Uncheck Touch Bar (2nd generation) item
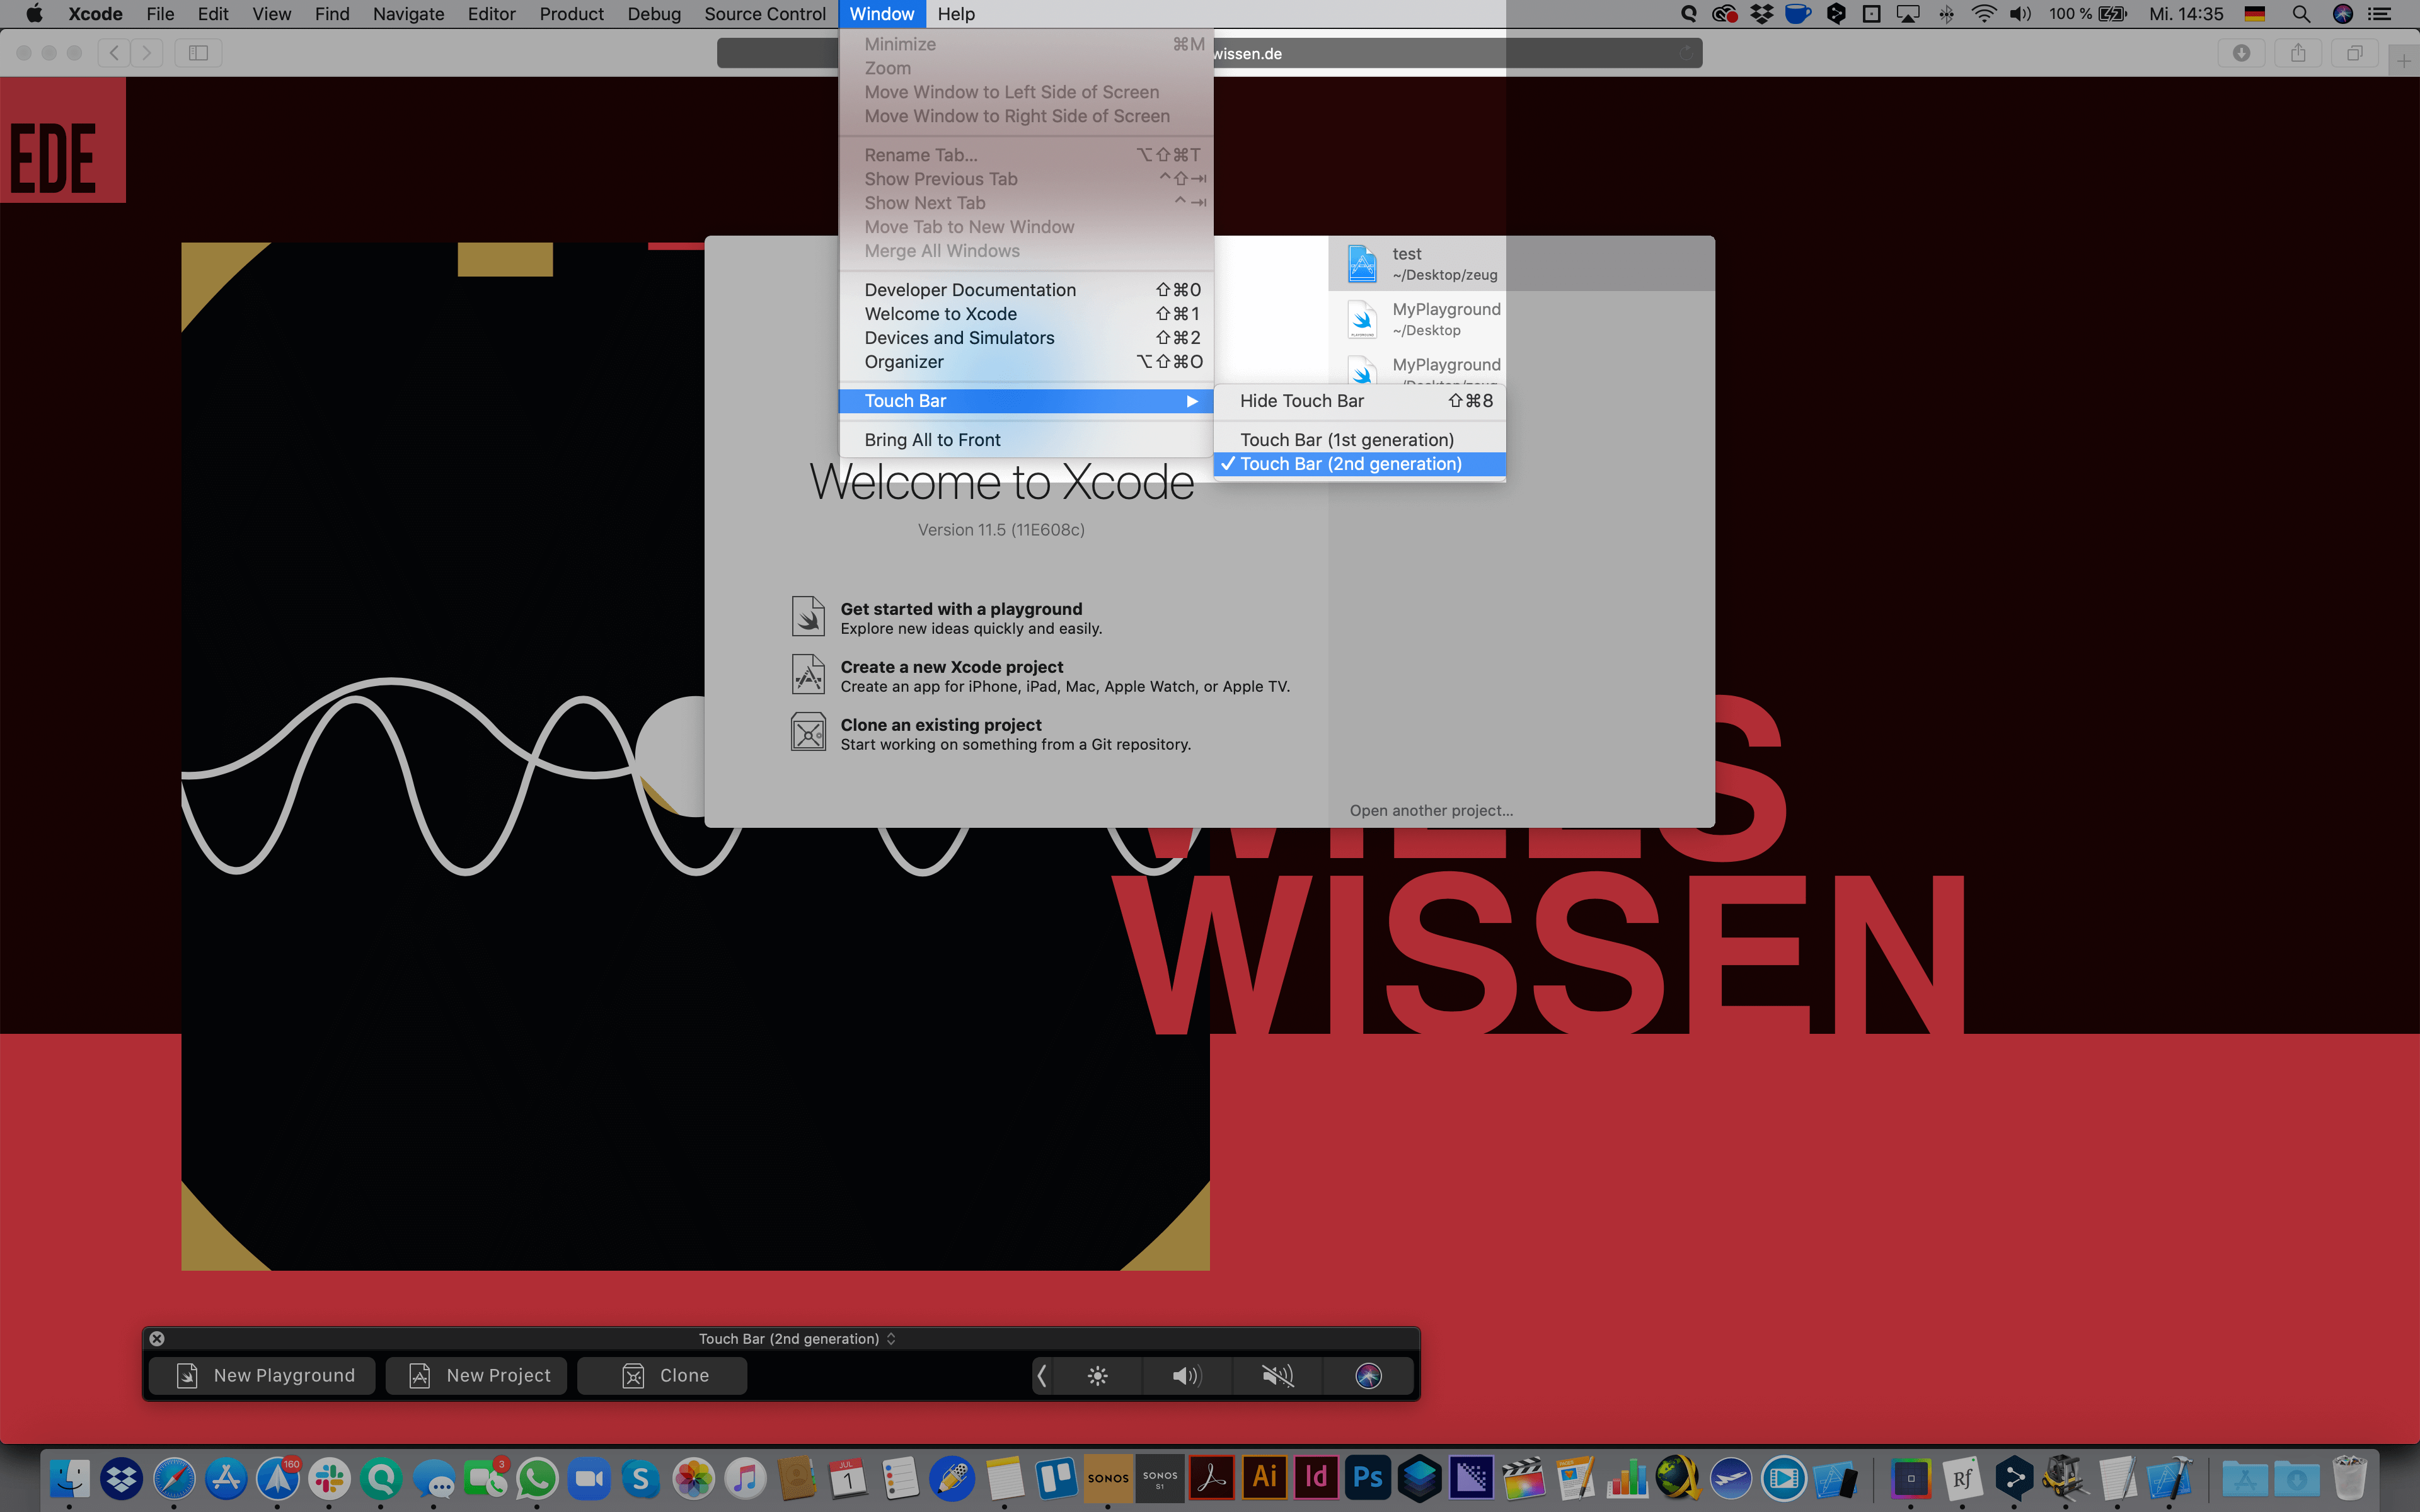The width and height of the screenshot is (2420, 1512). 1350,464
